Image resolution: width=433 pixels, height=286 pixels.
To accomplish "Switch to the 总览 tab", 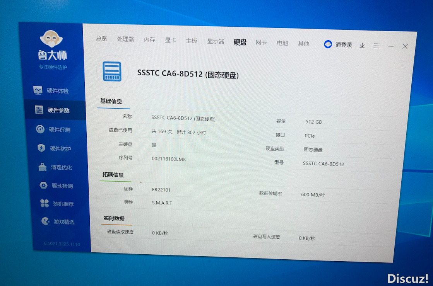I will pyautogui.click(x=102, y=39).
